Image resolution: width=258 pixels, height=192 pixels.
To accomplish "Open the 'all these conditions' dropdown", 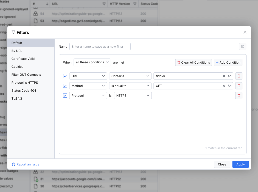I will (92, 62).
